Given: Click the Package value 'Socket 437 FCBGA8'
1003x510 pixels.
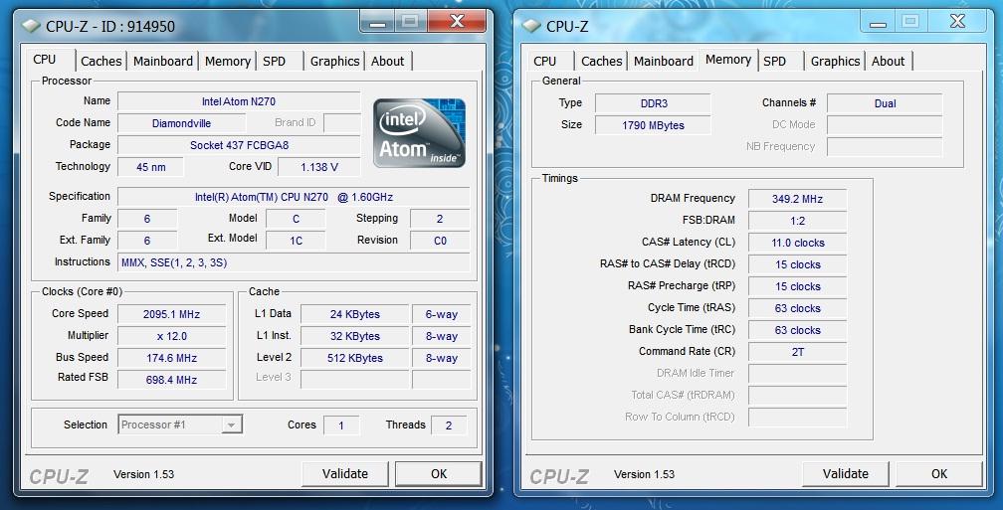Looking at the screenshot, I should click(239, 145).
